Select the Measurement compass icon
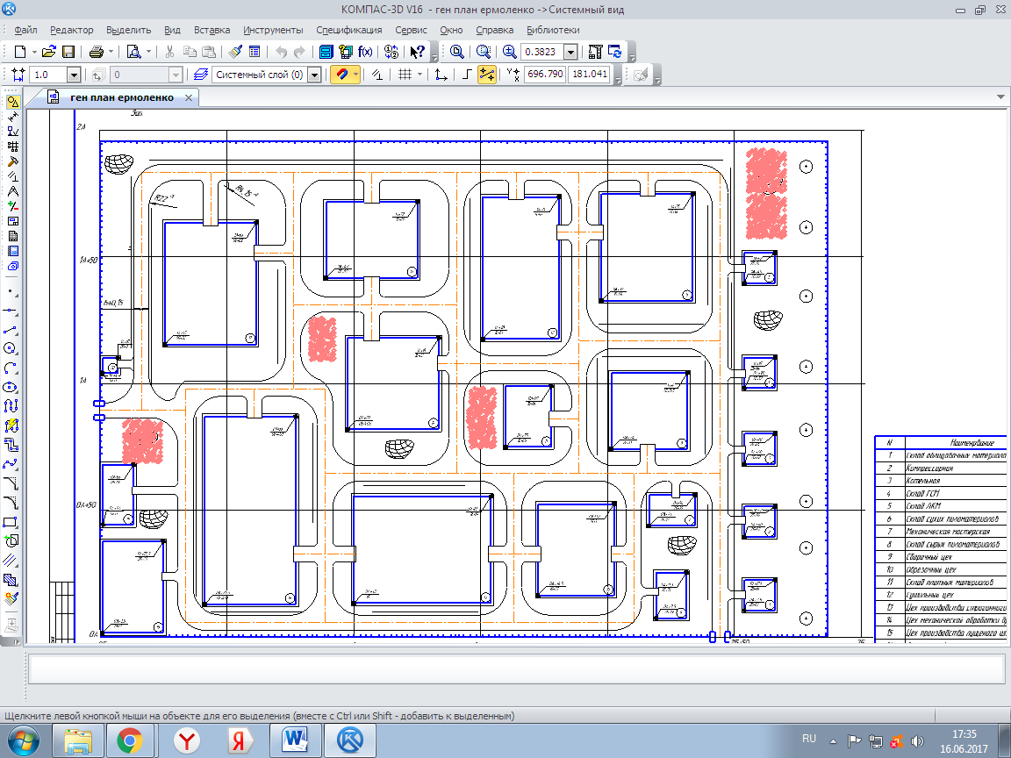The height and width of the screenshot is (758, 1011). click(13, 191)
